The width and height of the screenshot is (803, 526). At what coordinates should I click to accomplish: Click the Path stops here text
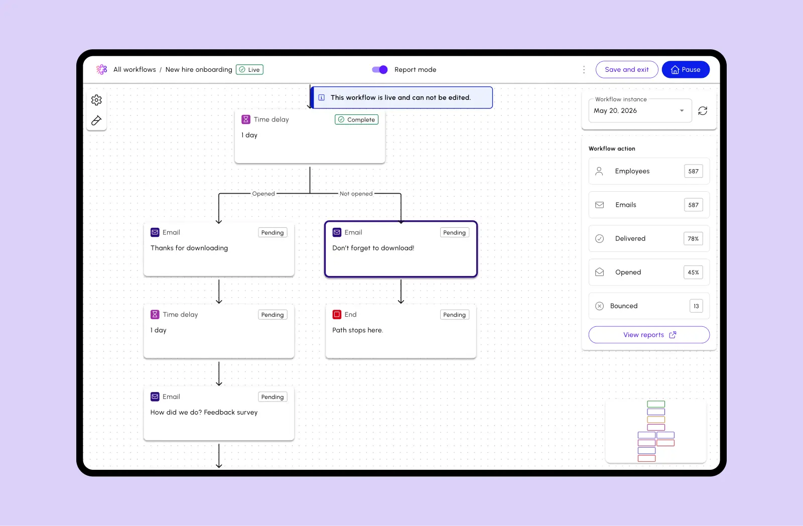tap(357, 330)
